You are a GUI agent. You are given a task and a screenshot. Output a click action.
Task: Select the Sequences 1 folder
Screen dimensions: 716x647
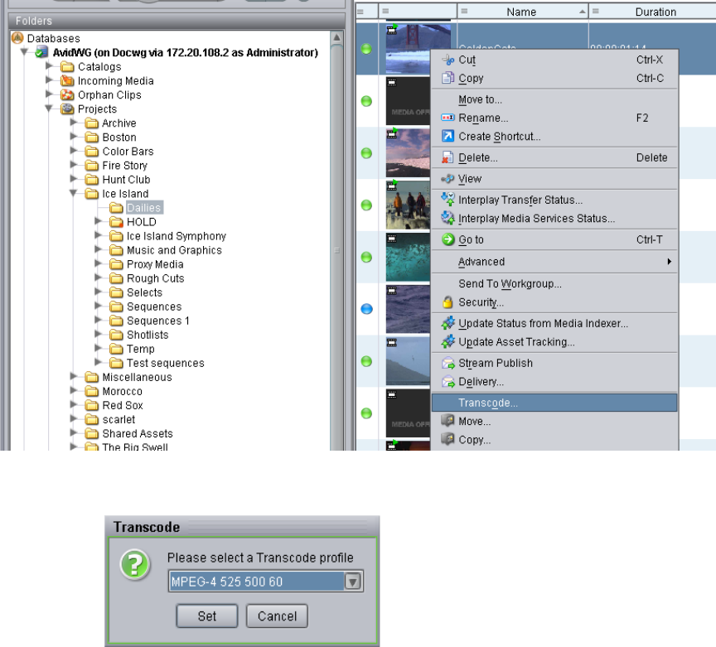pos(157,321)
